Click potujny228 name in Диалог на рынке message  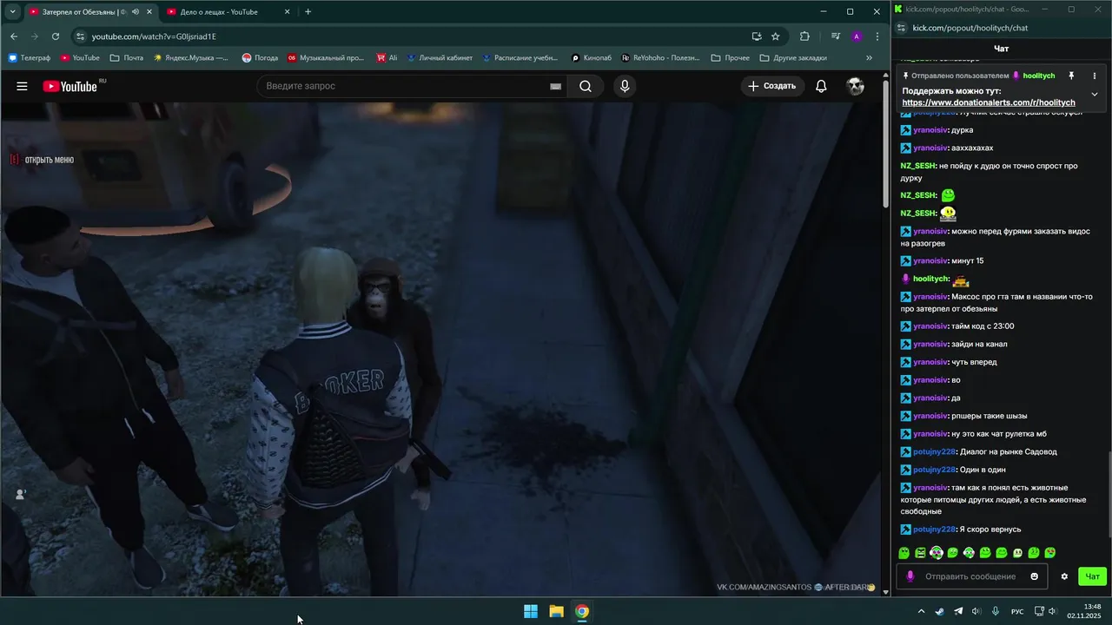coord(934,451)
